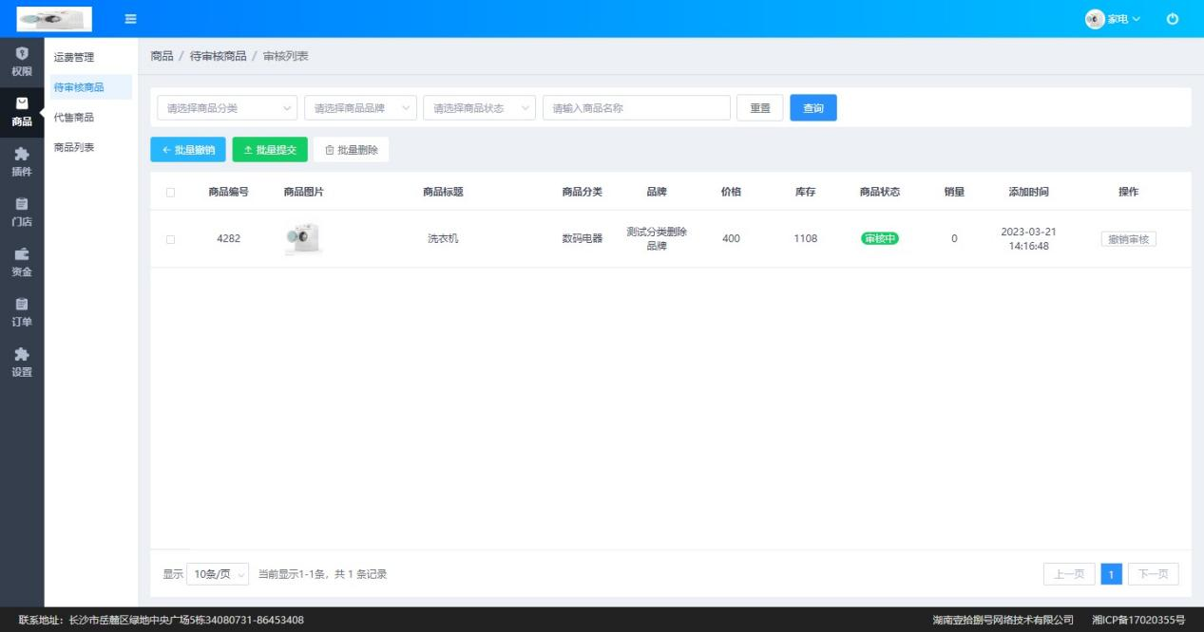Open the washing machine product thumbnail
The height and width of the screenshot is (632, 1204).
[x=304, y=239]
